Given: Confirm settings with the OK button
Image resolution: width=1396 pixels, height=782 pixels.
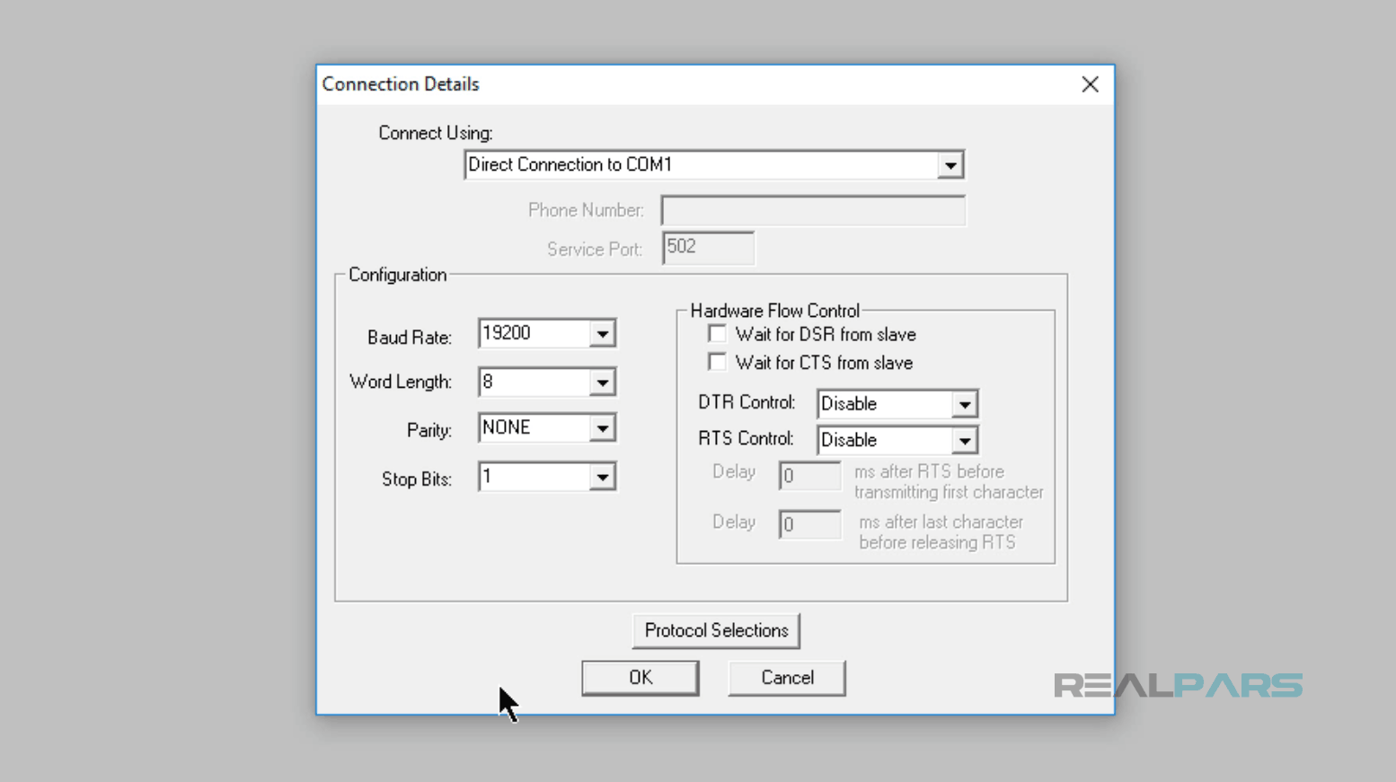Looking at the screenshot, I should pyautogui.click(x=640, y=677).
